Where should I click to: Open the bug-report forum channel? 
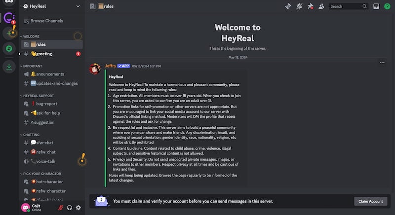52,104
